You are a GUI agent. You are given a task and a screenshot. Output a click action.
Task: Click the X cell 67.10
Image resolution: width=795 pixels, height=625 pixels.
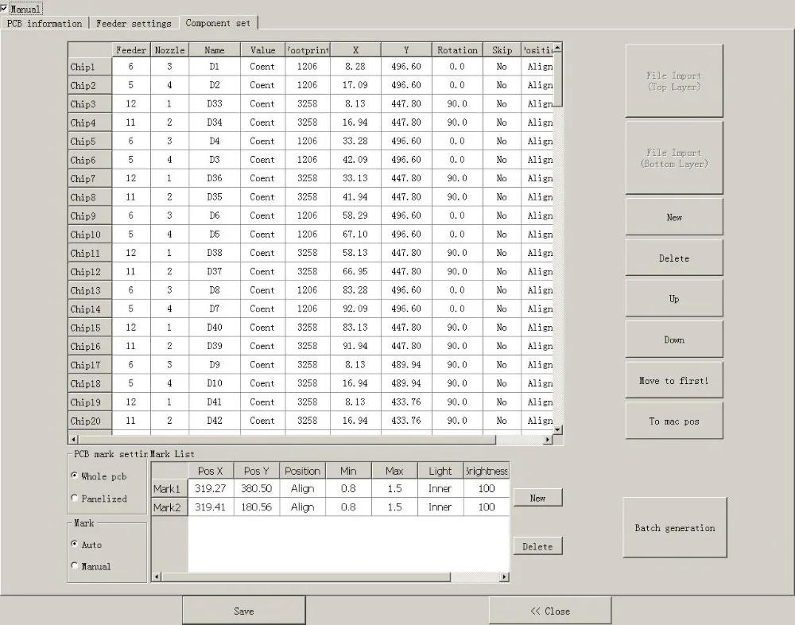[x=355, y=234]
